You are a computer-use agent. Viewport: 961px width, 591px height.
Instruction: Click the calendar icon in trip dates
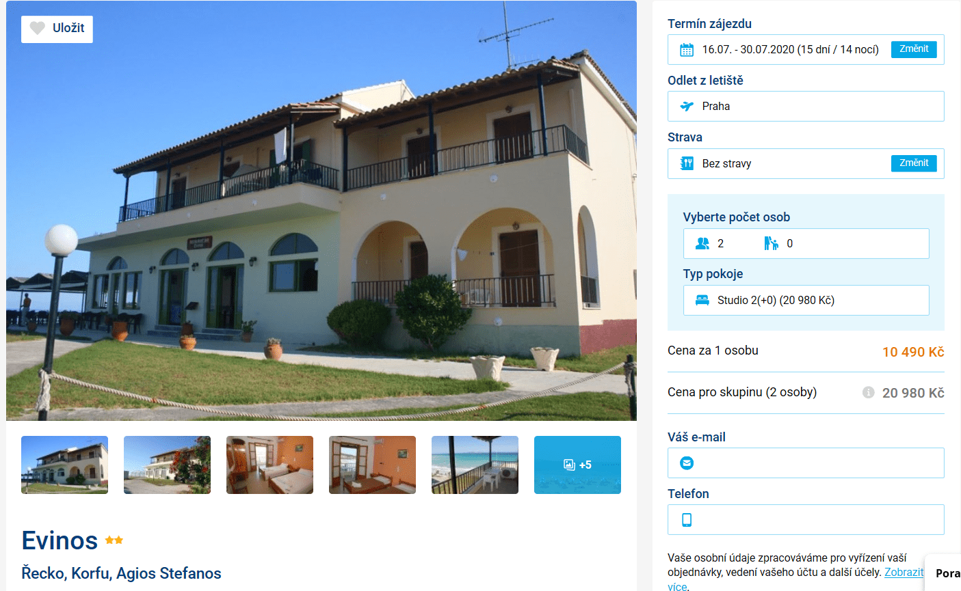[687, 49]
